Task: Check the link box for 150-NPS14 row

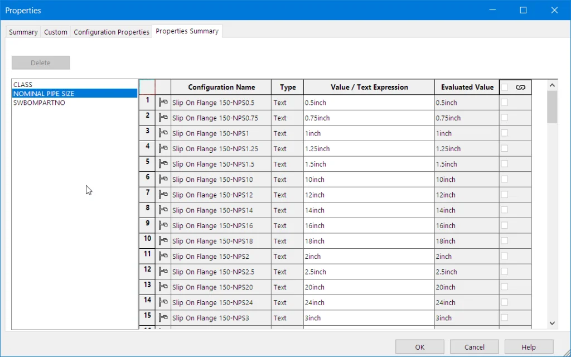Action: pyautogui.click(x=505, y=210)
